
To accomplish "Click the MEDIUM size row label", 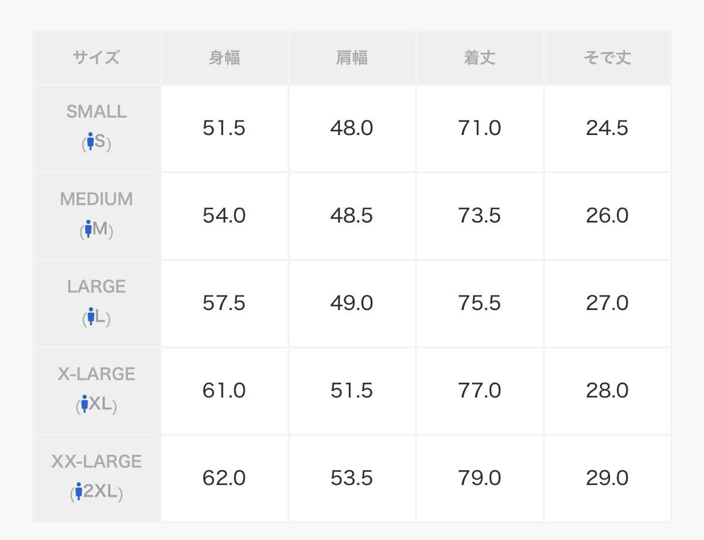I will click(96, 199).
